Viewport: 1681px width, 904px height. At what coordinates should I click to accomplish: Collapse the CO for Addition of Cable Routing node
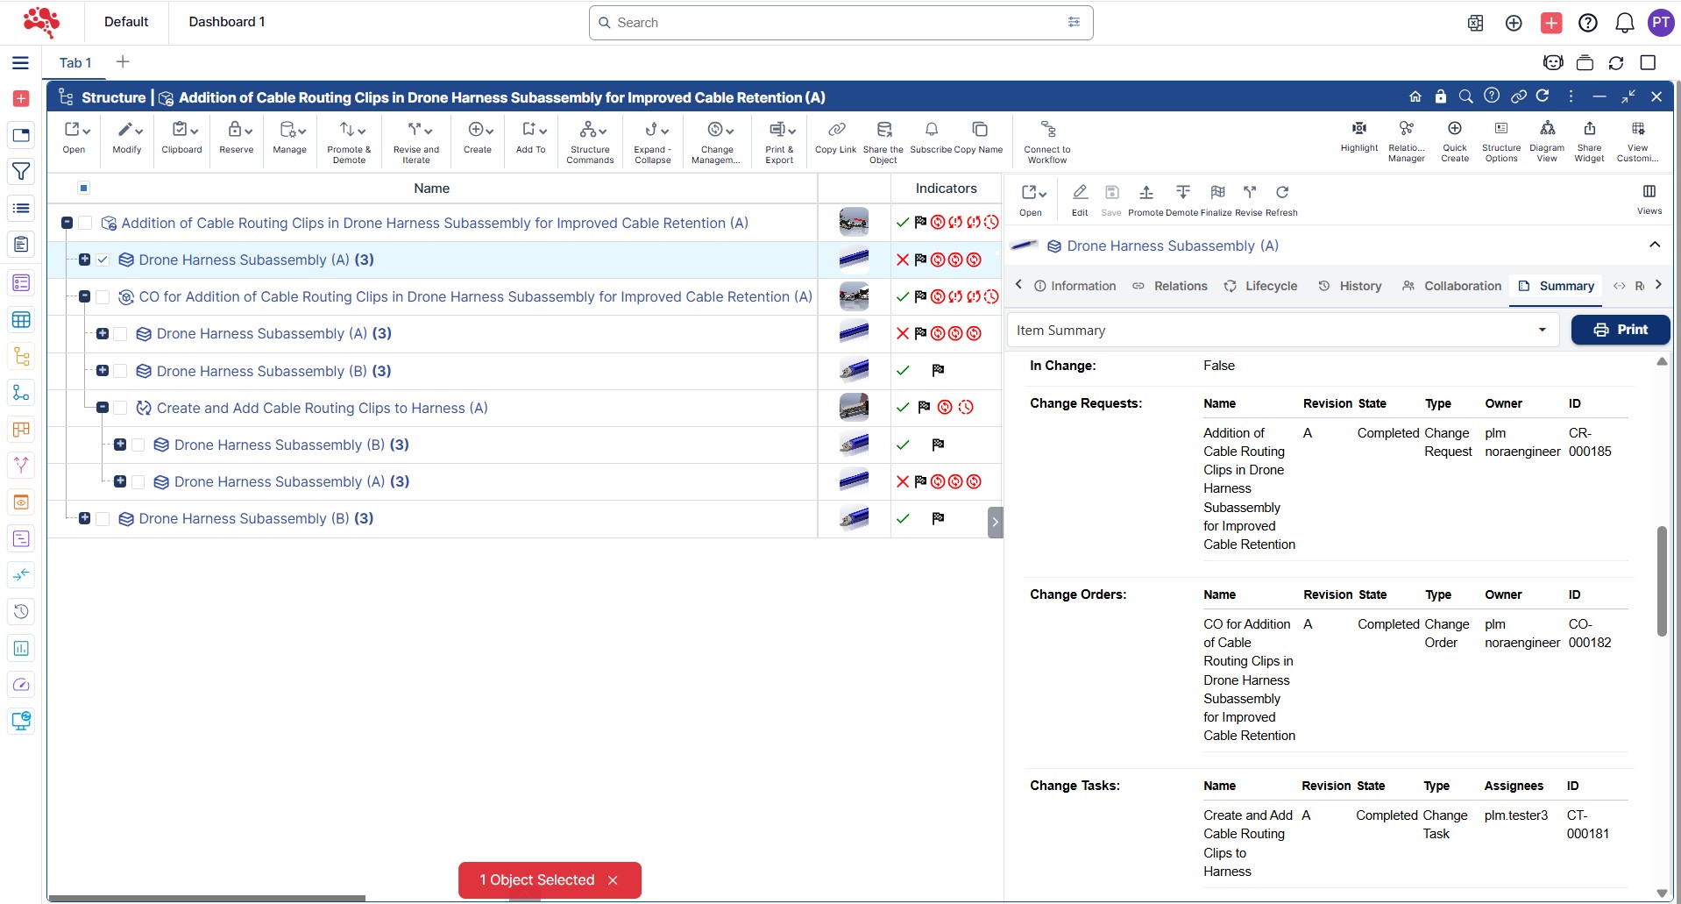pyautogui.click(x=85, y=297)
